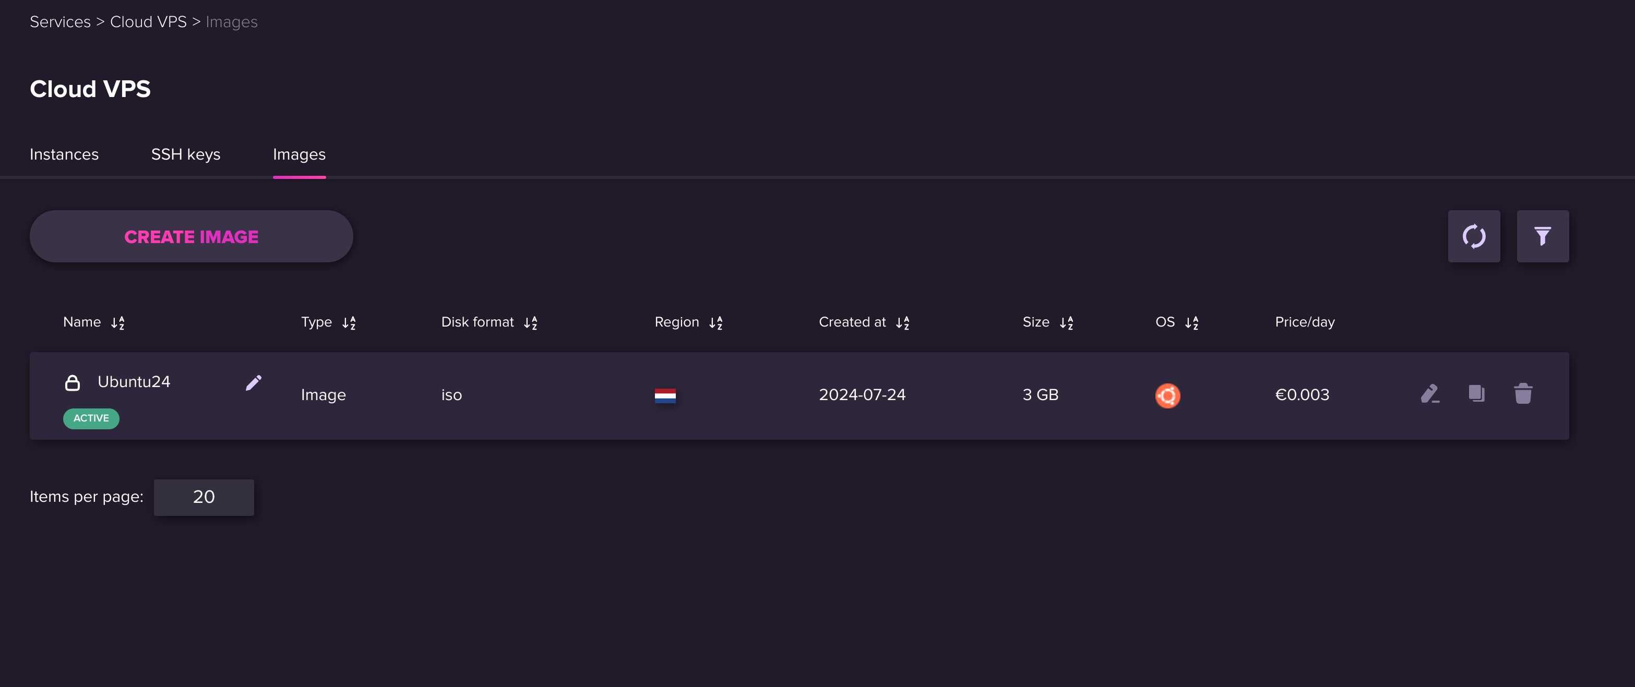Click the Netherlands region flag for Ubuntu24
1635x687 pixels.
665,394
